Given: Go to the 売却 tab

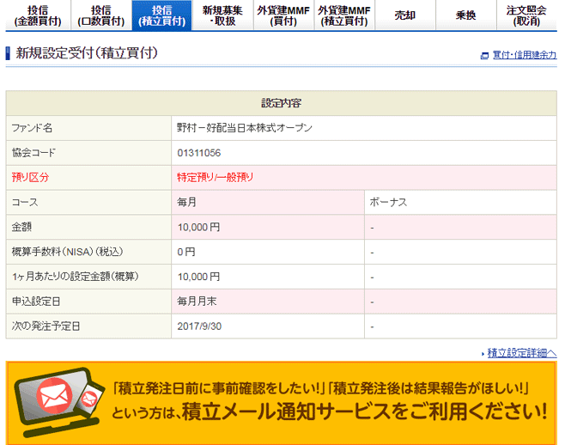Looking at the screenshot, I should click(405, 15).
